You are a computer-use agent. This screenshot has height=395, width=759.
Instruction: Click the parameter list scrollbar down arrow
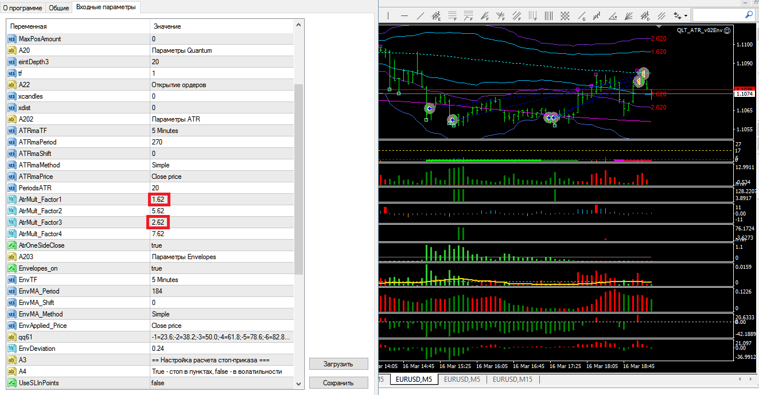298,384
